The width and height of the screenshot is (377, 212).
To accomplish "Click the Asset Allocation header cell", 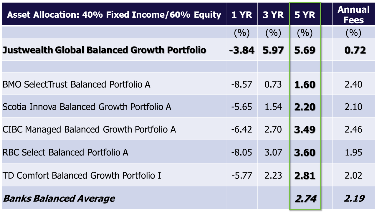I will [114, 15].
